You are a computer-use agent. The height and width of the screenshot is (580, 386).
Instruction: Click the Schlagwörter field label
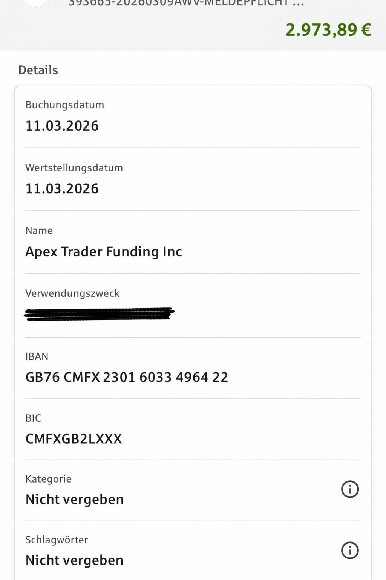(x=57, y=540)
